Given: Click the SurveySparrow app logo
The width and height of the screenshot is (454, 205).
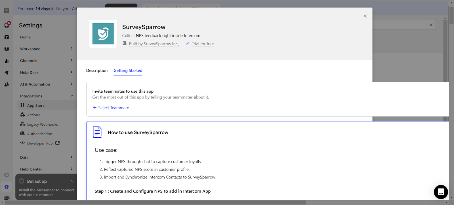Looking at the screenshot, I should [103, 34].
